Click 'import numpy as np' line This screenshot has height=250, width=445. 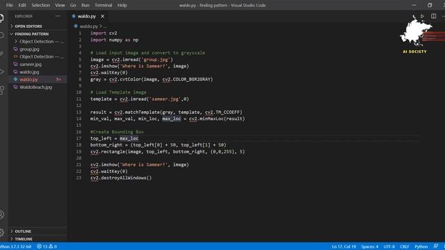point(114,40)
